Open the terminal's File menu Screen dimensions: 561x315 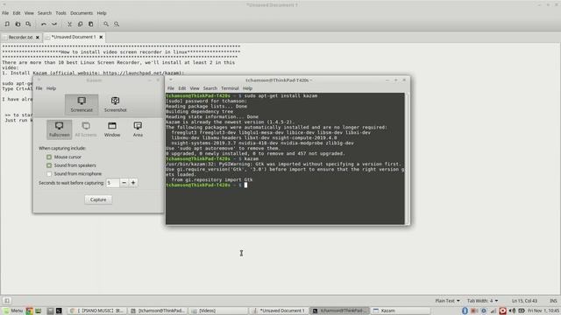tap(171, 88)
